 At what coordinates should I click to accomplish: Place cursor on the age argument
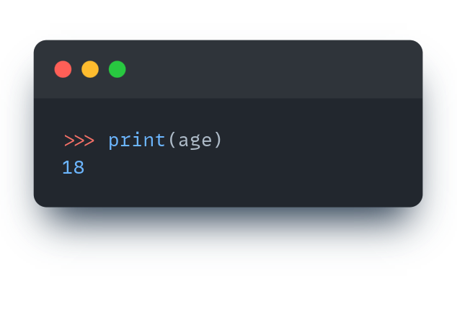tap(195, 141)
